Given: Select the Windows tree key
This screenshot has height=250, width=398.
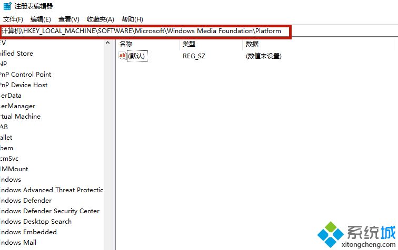Looking at the screenshot, I should pos(11,180).
